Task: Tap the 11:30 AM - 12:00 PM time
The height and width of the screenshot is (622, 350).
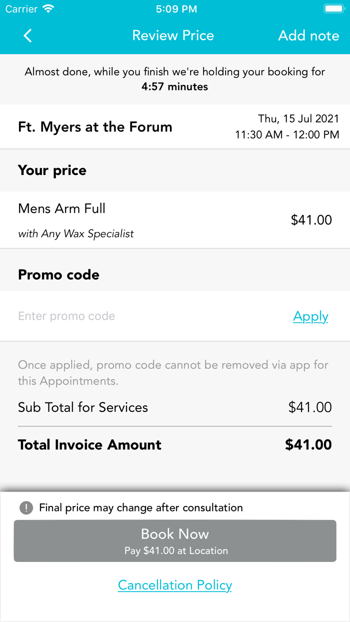Action: click(x=287, y=134)
